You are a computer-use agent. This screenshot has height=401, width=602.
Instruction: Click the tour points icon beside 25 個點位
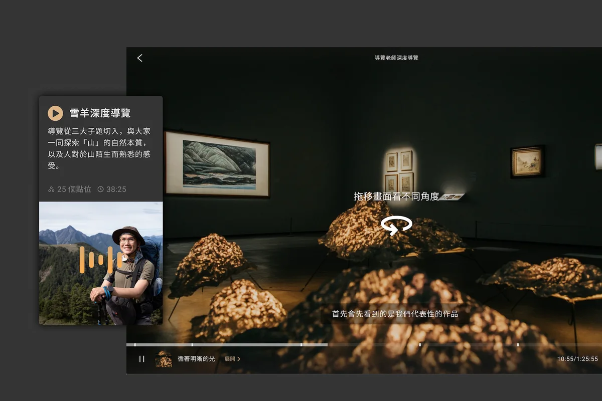pyautogui.click(x=52, y=189)
